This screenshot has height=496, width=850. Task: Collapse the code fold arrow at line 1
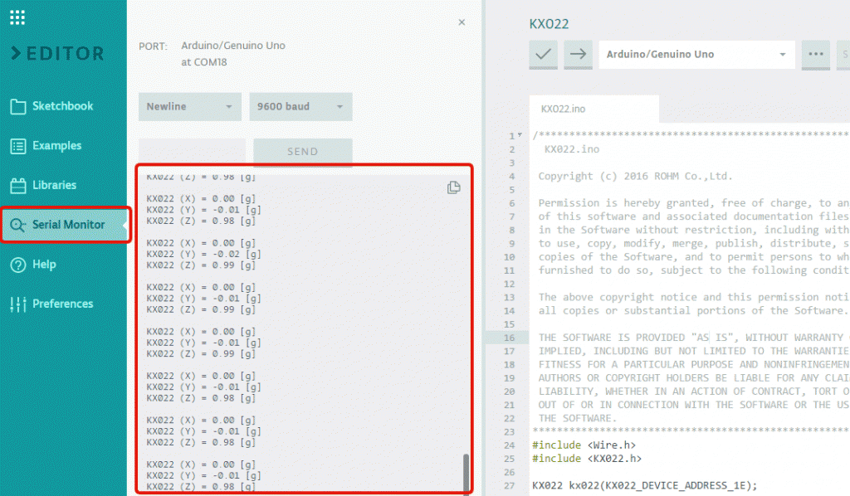coord(520,135)
